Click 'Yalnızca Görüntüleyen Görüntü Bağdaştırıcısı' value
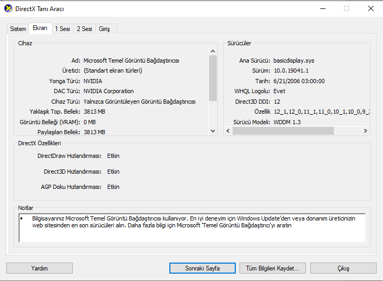Viewport: 383px width, 281px height. [139, 102]
